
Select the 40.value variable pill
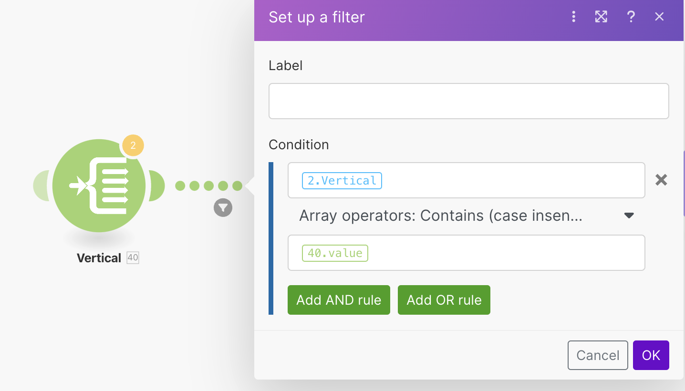click(x=335, y=253)
